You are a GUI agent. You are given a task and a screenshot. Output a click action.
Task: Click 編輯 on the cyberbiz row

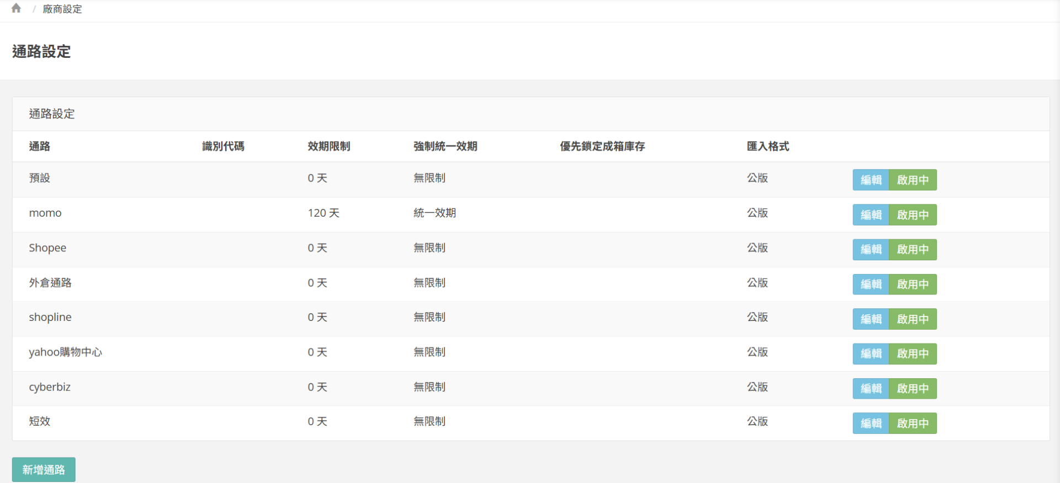tap(871, 388)
